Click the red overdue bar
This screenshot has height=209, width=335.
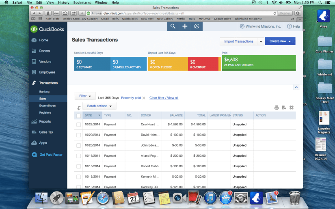point(203,64)
